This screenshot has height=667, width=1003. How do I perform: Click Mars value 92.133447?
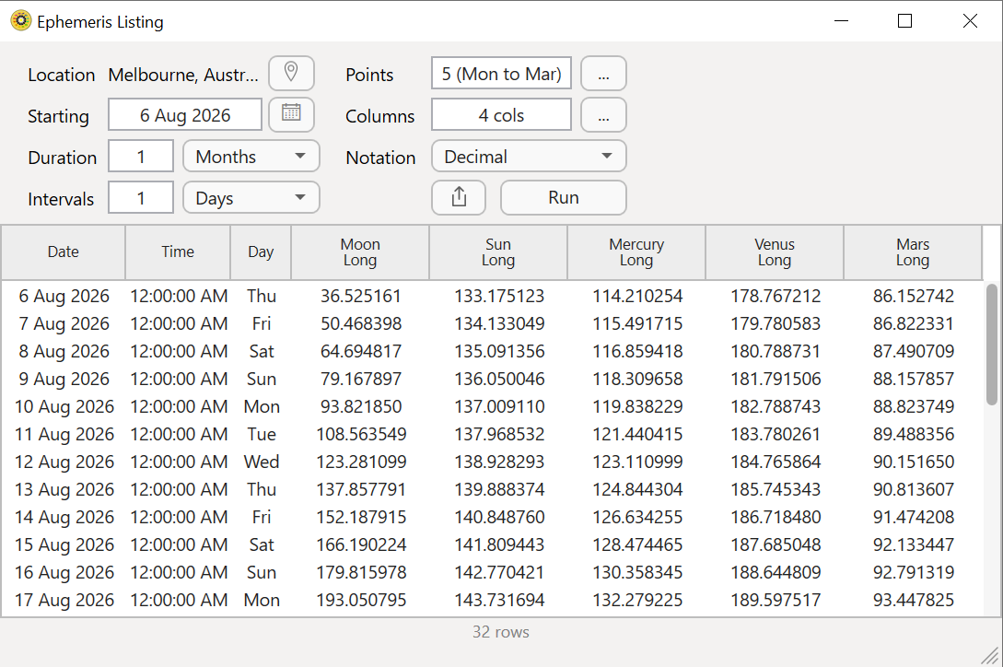pyautogui.click(x=914, y=544)
